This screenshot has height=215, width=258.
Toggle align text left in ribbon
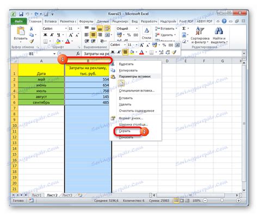tap(87, 35)
